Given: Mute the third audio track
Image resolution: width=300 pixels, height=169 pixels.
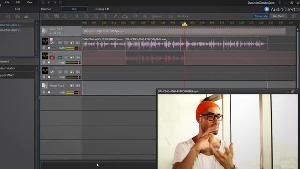Looking at the screenshot, I should pos(60,72).
